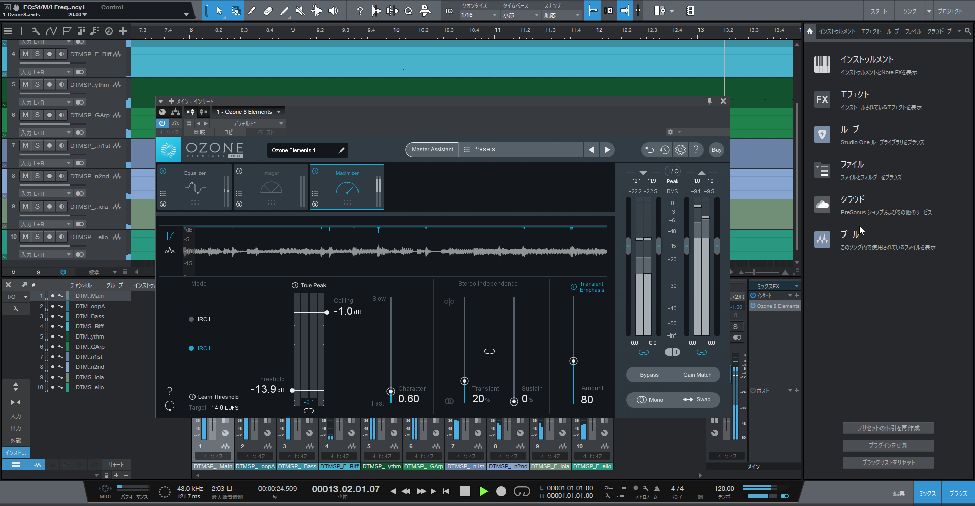The height and width of the screenshot is (506, 975).
Task: Open the Mix view tab
Action: [x=927, y=493]
